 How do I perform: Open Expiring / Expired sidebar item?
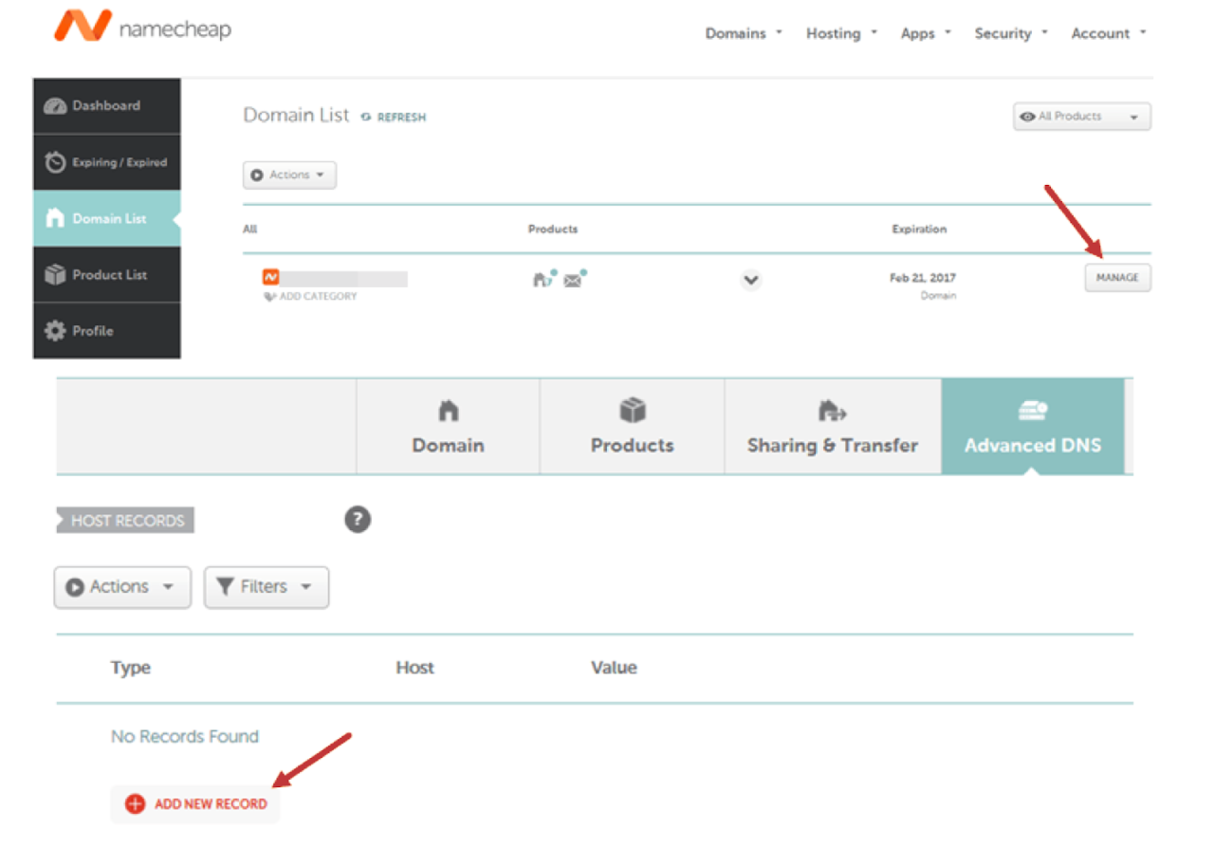106,162
